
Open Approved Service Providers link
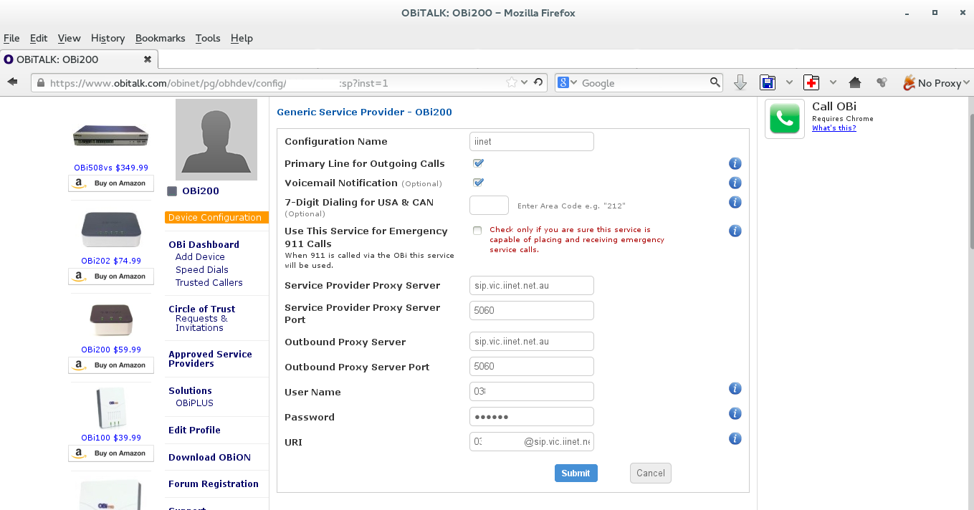pyautogui.click(x=210, y=359)
